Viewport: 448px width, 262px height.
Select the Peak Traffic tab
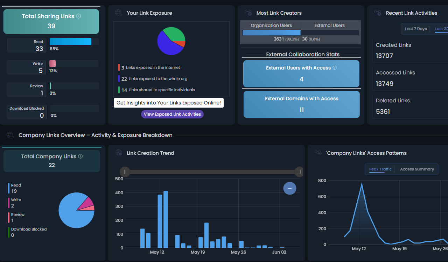point(380,169)
